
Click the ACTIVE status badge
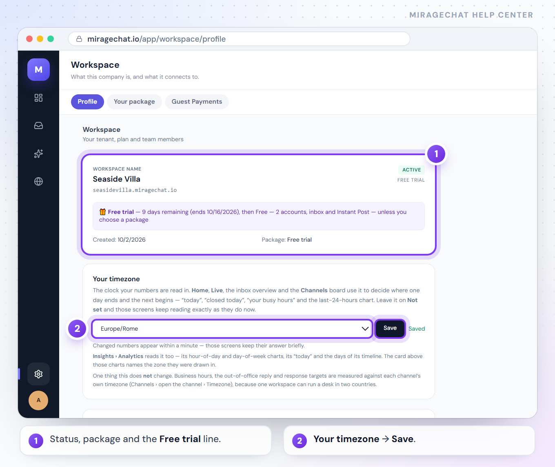(x=411, y=170)
